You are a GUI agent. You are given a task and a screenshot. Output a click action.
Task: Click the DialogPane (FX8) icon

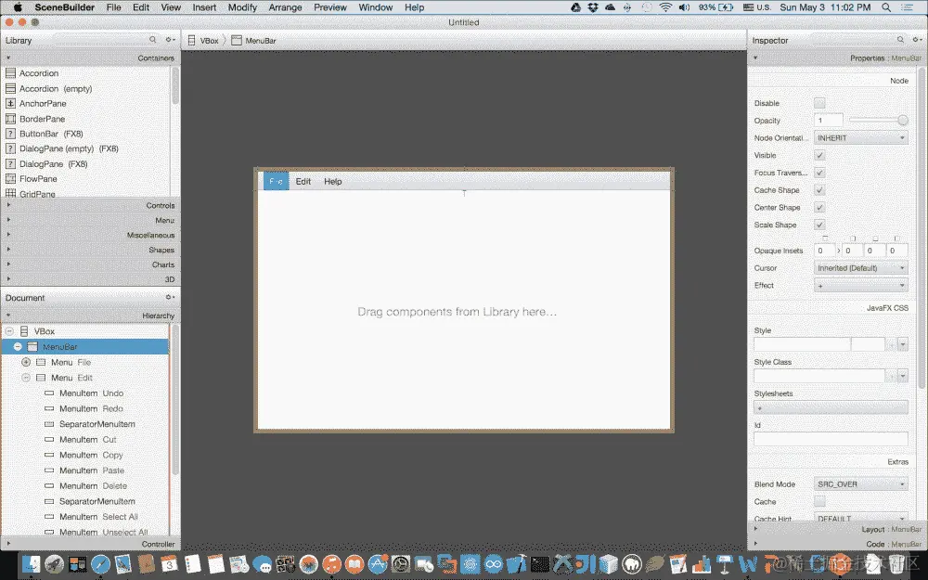click(10, 164)
